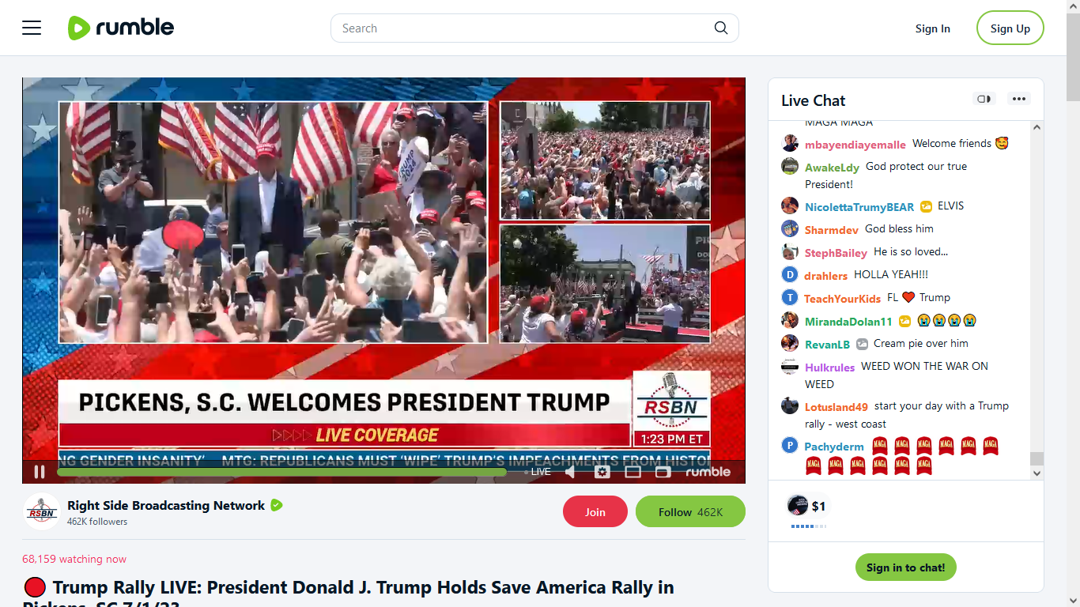
Task: Open the Live Chat three-dot options menu
Action: tap(1019, 99)
